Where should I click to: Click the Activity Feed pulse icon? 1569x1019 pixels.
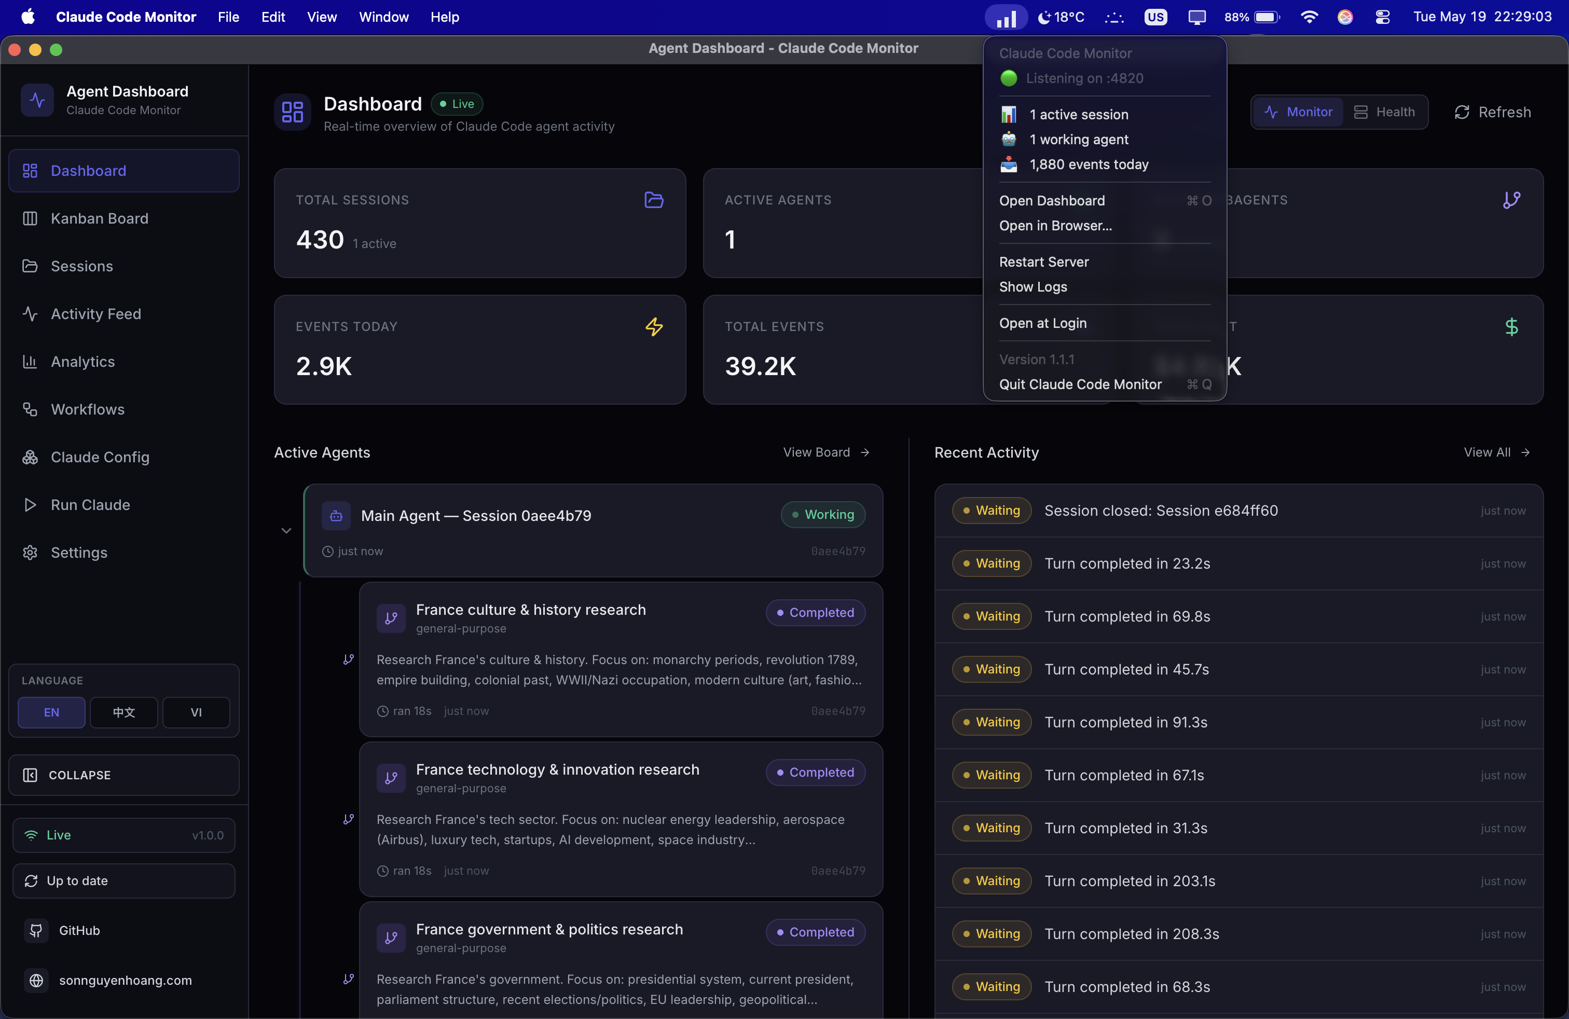(30, 314)
